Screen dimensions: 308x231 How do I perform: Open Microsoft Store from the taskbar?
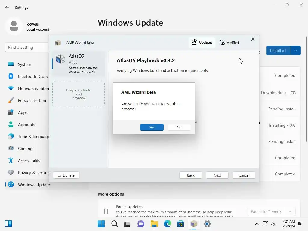point(180,224)
